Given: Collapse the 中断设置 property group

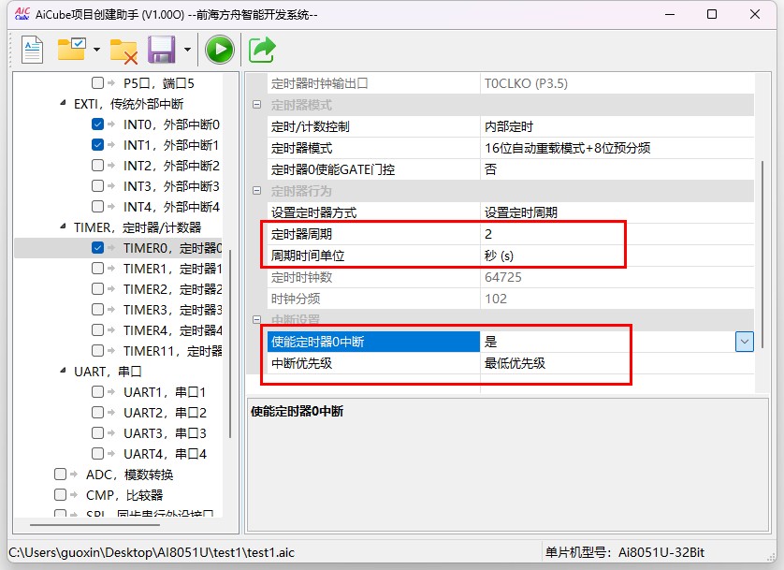Looking at the screenshot, I should coord(257,319).
